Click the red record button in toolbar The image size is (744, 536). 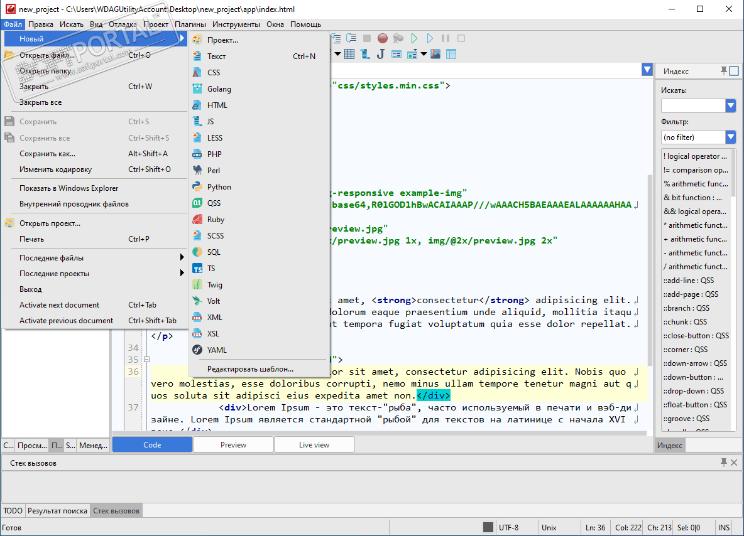383,39
